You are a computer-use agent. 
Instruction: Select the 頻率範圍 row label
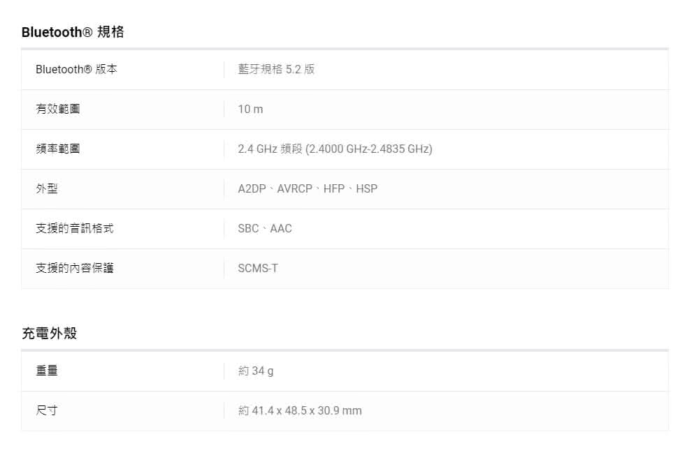tap(58, 149)
